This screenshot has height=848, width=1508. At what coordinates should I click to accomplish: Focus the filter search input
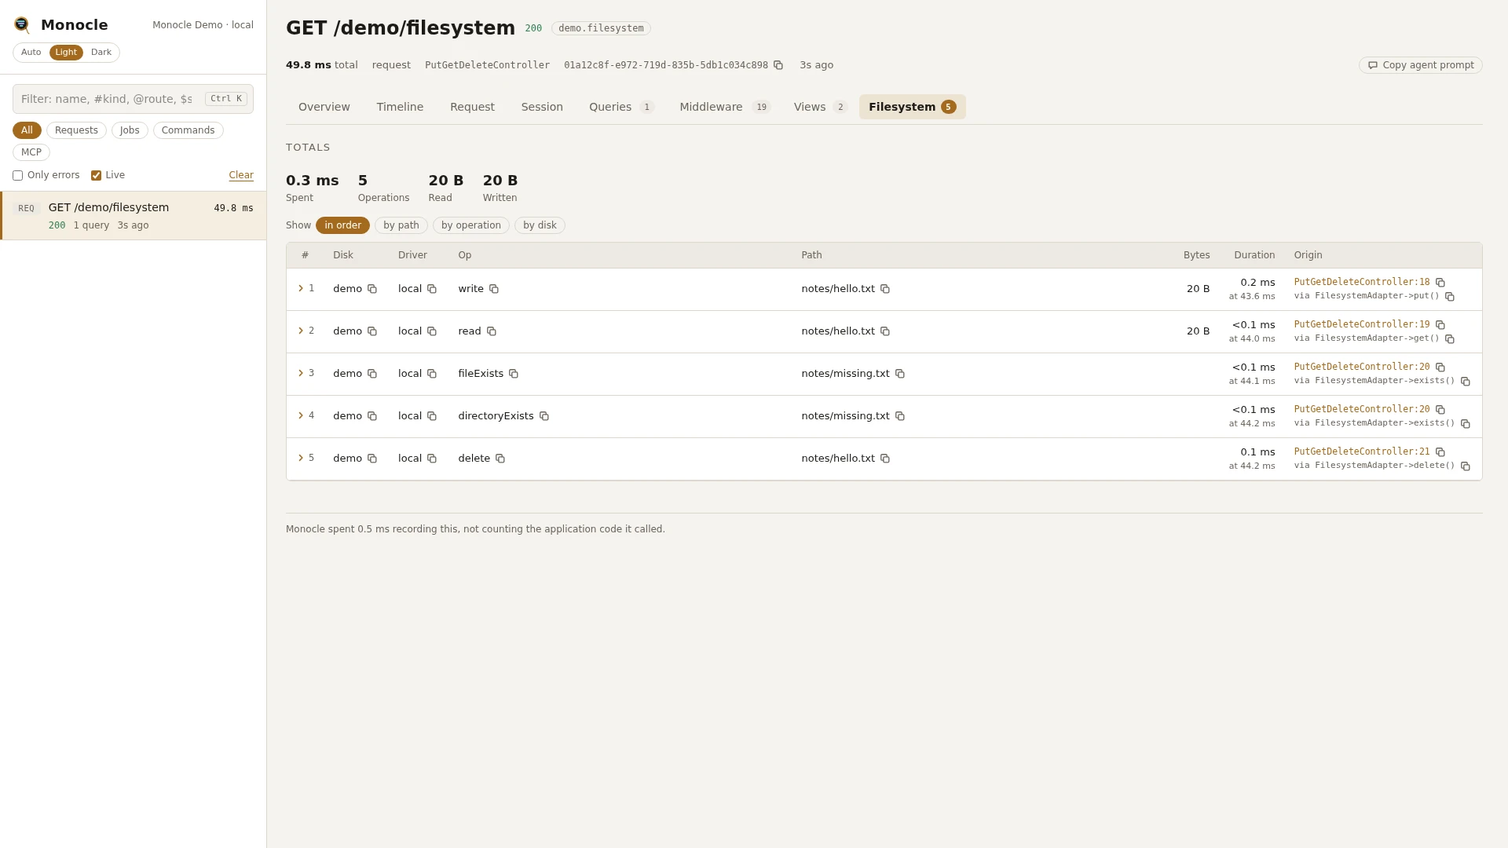coord(133,99)
